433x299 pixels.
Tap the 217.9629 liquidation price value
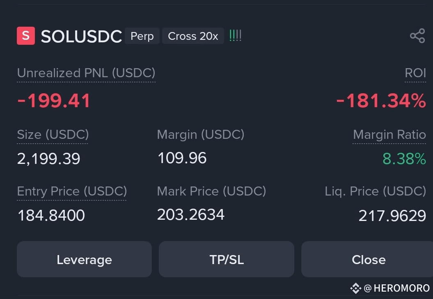click(x=392, y=216)
